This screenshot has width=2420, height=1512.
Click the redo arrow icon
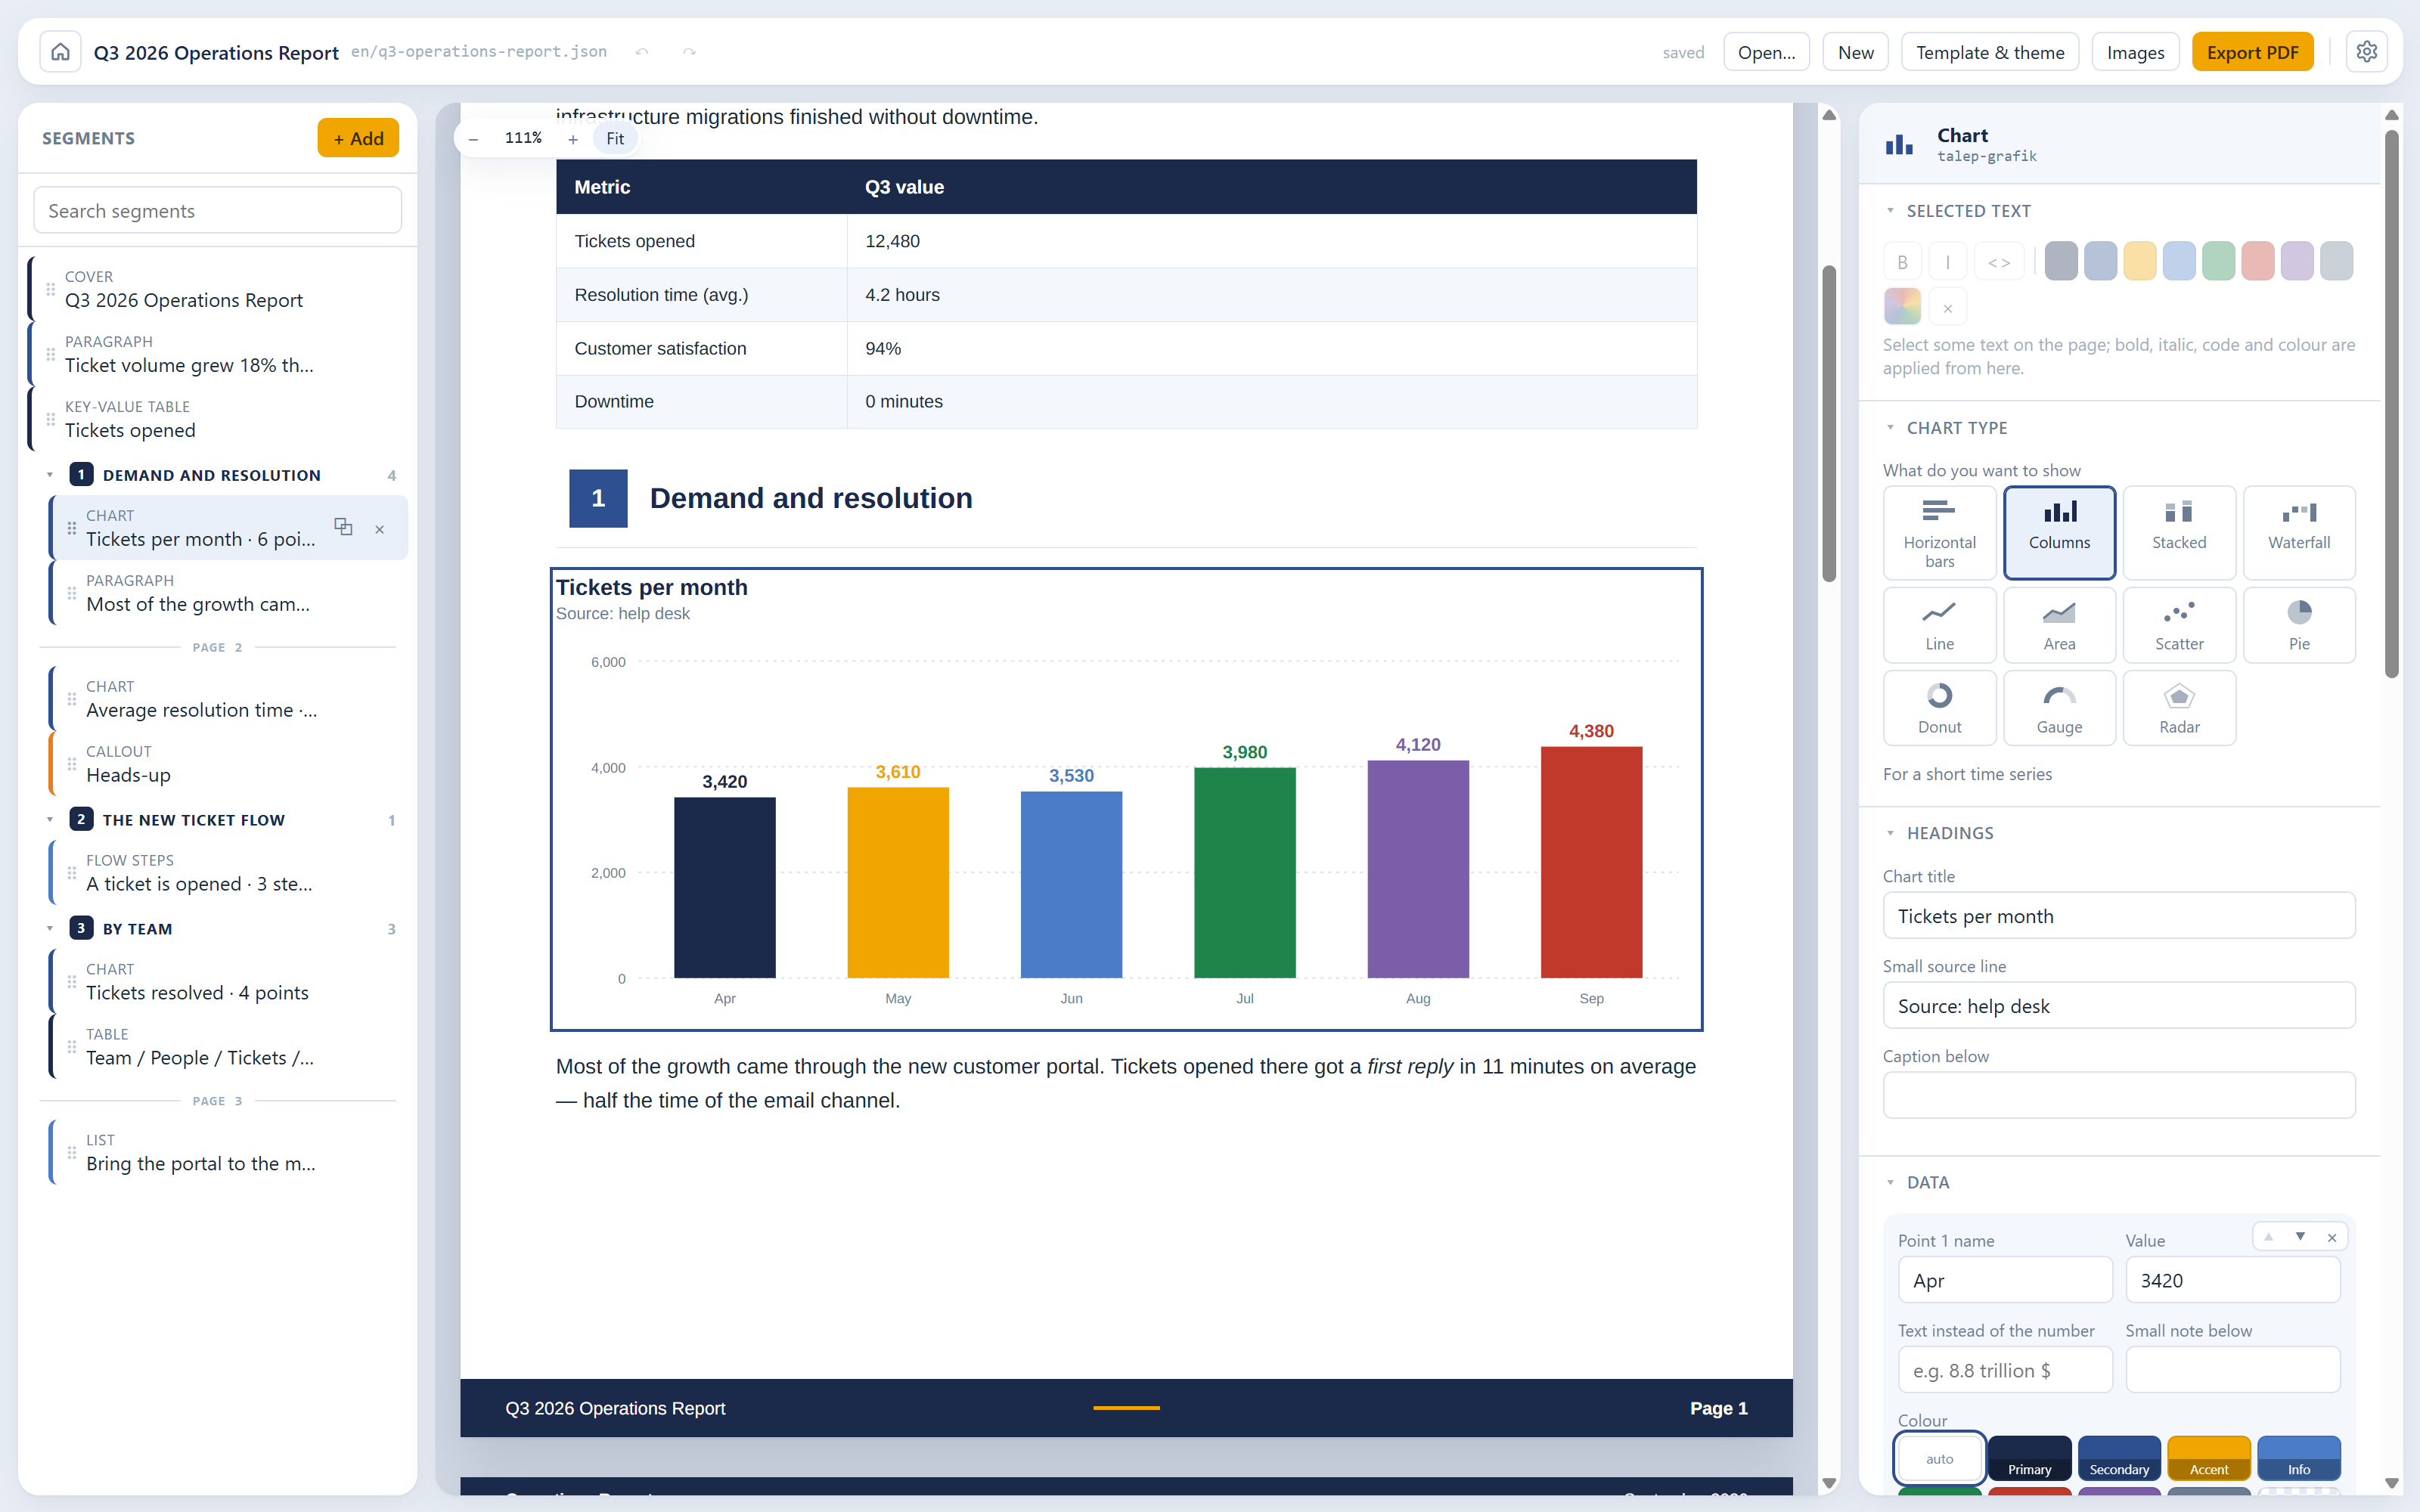tap(689, 52)
